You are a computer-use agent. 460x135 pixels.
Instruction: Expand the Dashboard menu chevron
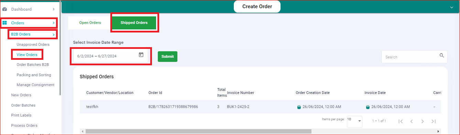[x=54, y=9]
